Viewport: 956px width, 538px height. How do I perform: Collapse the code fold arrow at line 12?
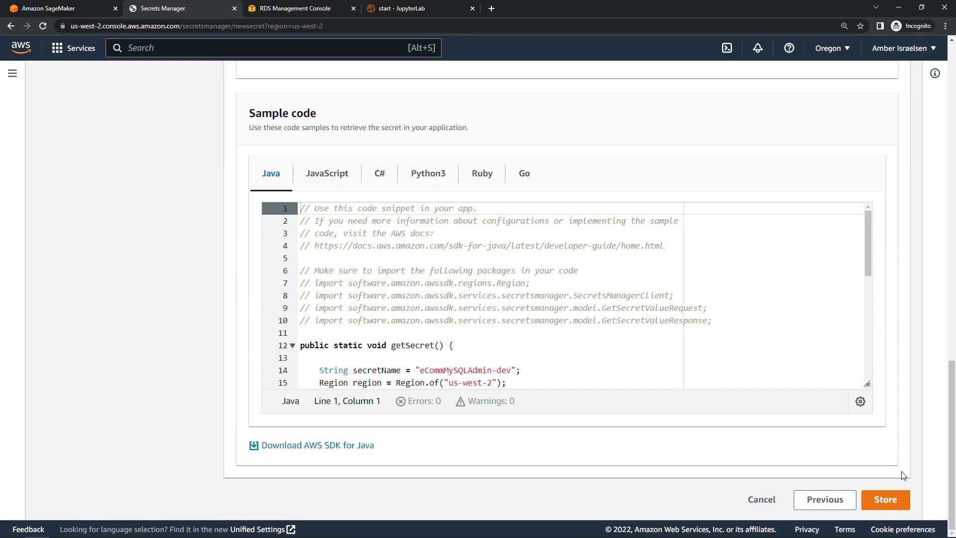[x=293, y=345]
